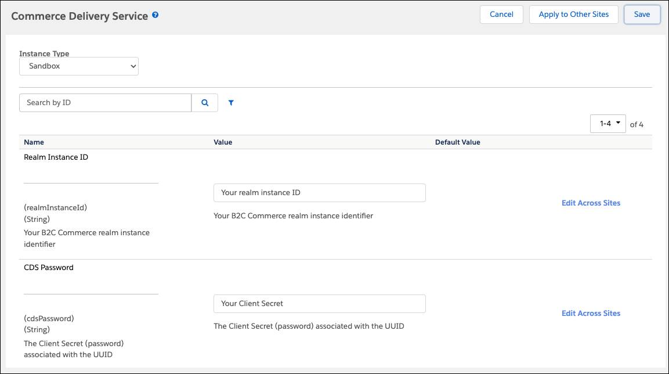Cancel the Commerce Delivery Service changes
669x374 pixels.
tap(501, 15)
